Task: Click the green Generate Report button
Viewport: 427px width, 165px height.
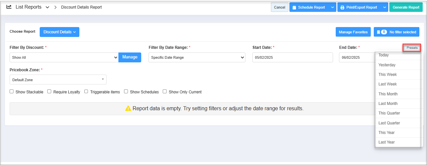Action: (x=406, y=7)
